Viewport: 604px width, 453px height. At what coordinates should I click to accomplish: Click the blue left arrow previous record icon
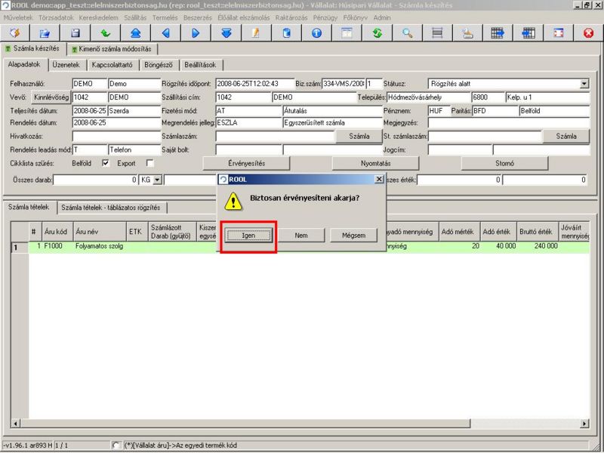tap(165, 33)
